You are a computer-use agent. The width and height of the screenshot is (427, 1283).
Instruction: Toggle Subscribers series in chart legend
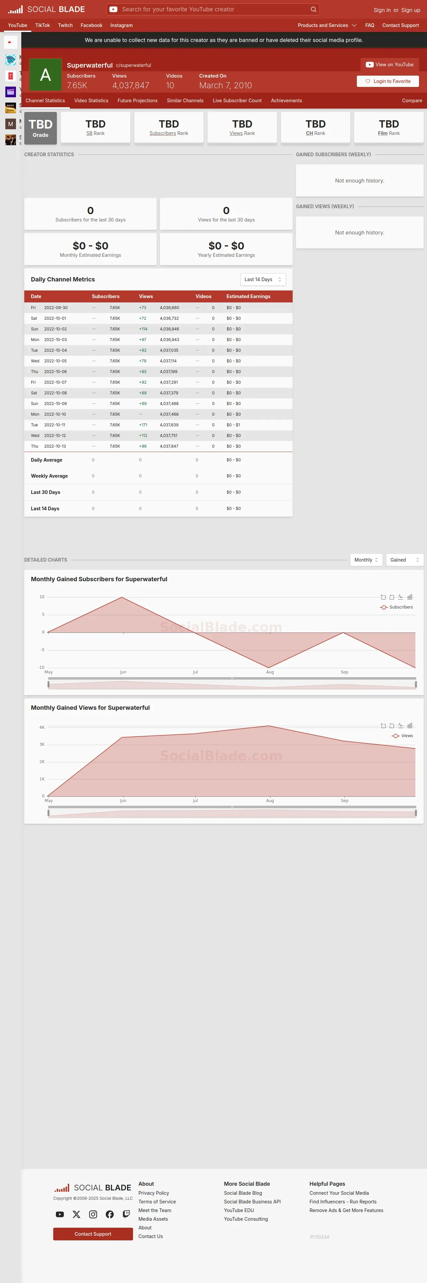click(397, 607)
